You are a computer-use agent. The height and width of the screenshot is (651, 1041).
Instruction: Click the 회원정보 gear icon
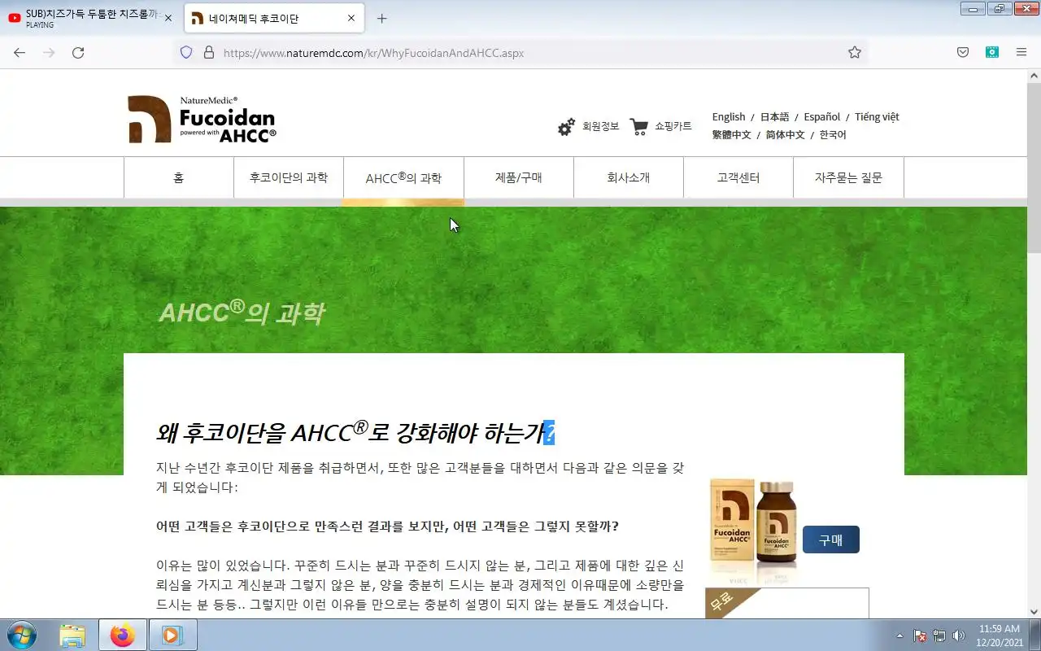pyautogui.click(x=566, y=127)
